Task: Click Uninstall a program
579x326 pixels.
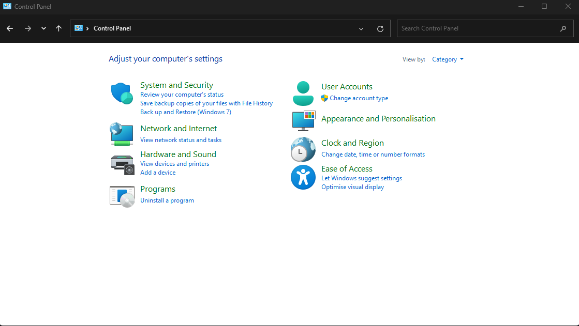Action: [x=167, y=200]
